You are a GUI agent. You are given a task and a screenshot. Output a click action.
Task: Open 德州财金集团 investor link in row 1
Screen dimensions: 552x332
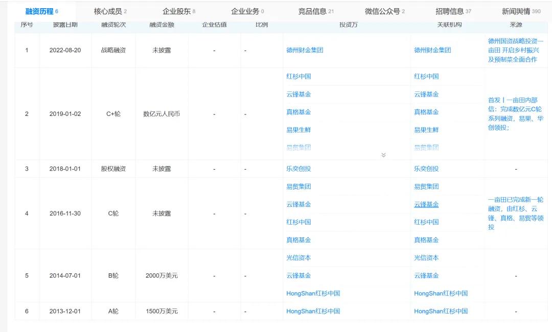305,50
